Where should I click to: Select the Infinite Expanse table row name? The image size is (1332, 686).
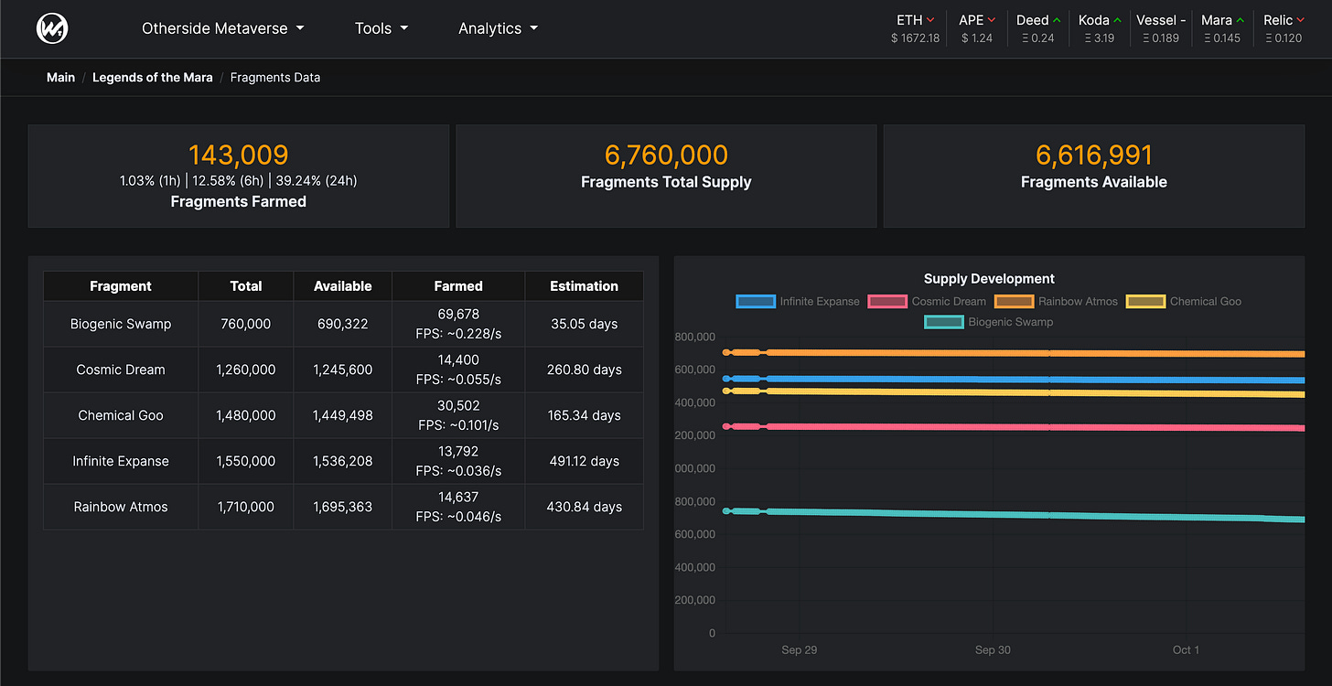coord(121,461)
